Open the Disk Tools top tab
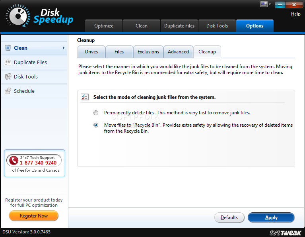The height and width of the screenshot is (237, 305). tap(217, 26)
